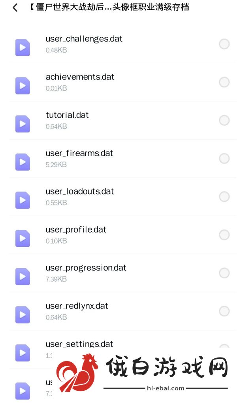Image resolution: width=237 pixels, height=403 pixels.
Task: Select the tutorial.dat radio button
Action: [224, 120]
